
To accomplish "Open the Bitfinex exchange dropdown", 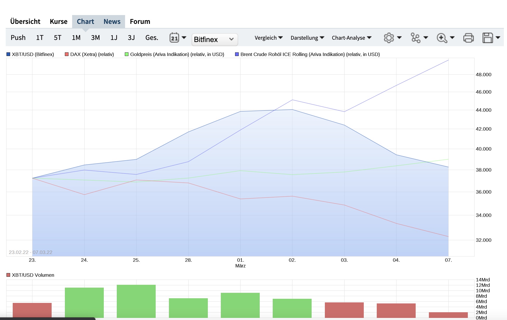I will [x=214, y=39].
